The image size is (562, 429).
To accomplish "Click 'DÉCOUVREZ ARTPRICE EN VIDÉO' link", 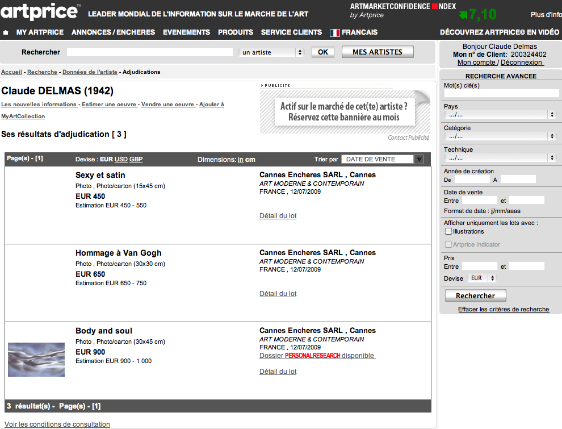I will pos(500,32).
